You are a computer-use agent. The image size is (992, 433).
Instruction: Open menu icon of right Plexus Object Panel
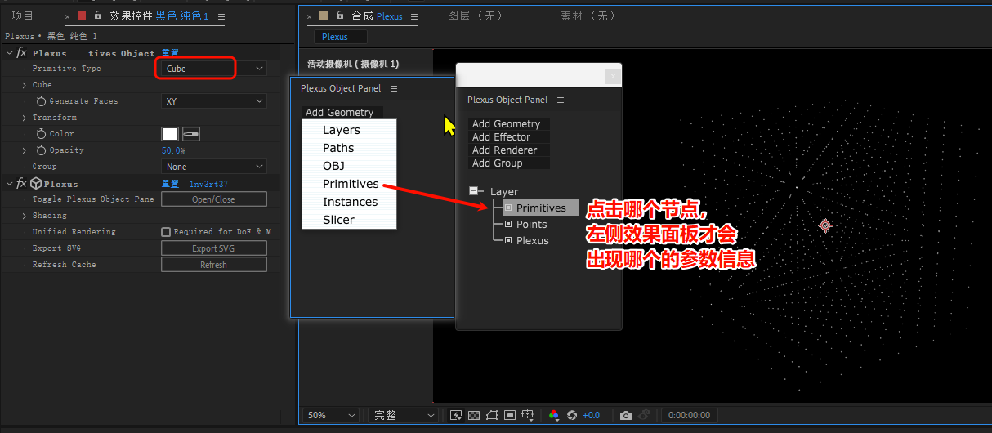[561, 100]
